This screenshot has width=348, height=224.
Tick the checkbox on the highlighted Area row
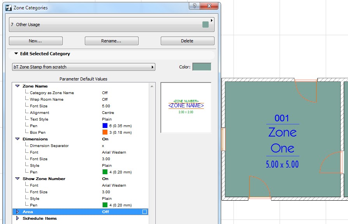click(x=144, y=212)
